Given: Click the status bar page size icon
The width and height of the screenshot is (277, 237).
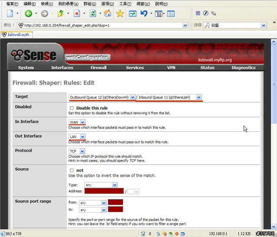Looking at the screenshot, I should click(x=3, y=234).
